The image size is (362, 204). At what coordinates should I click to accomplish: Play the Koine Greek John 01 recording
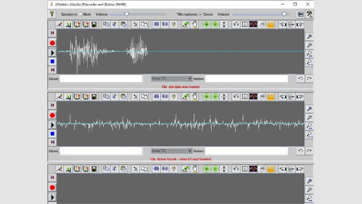click(52, 125)
